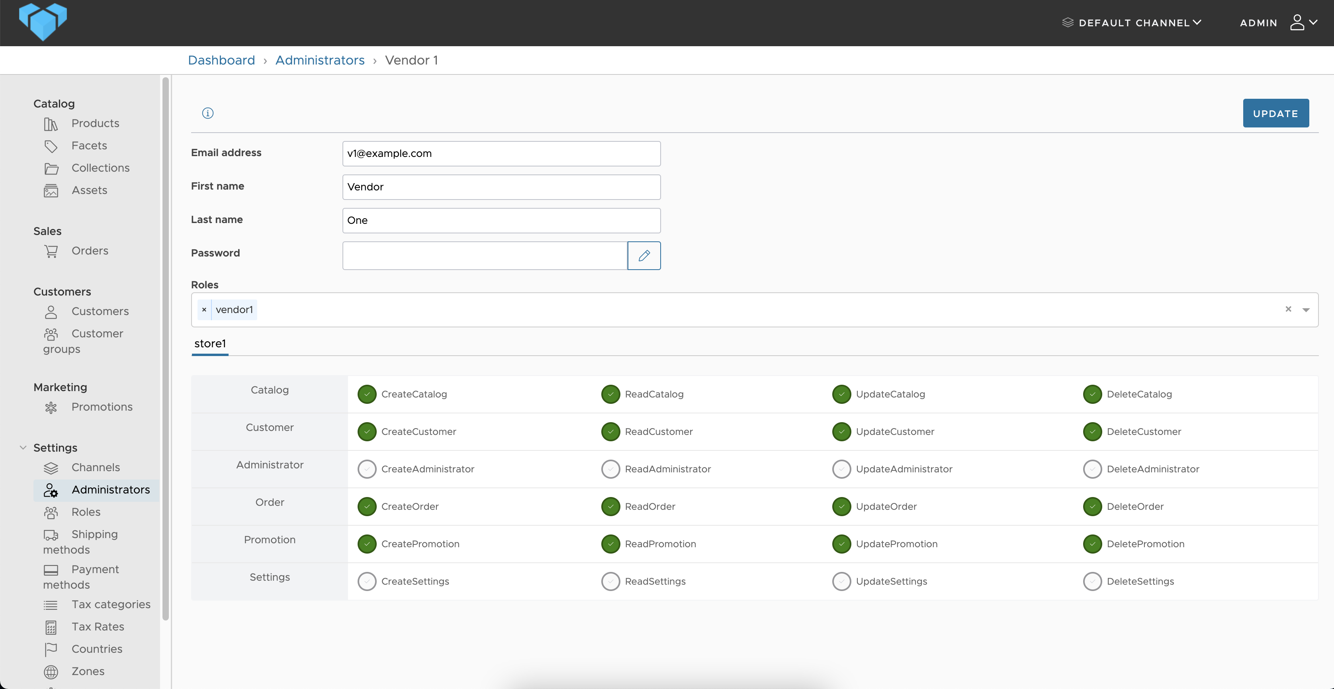This screenshot has height=689, width=1334.
Task: Click the Products books icon
Action: [x=51, y=124]
